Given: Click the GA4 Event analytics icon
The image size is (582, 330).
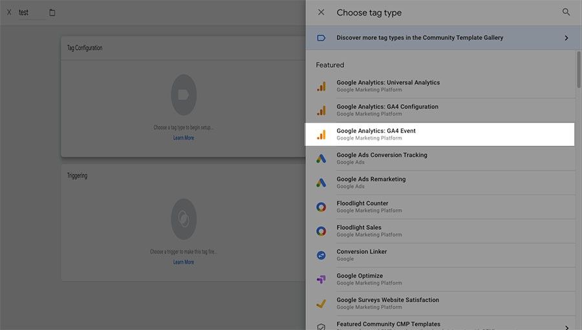Looking at the screenshot, I should point(321,134).
